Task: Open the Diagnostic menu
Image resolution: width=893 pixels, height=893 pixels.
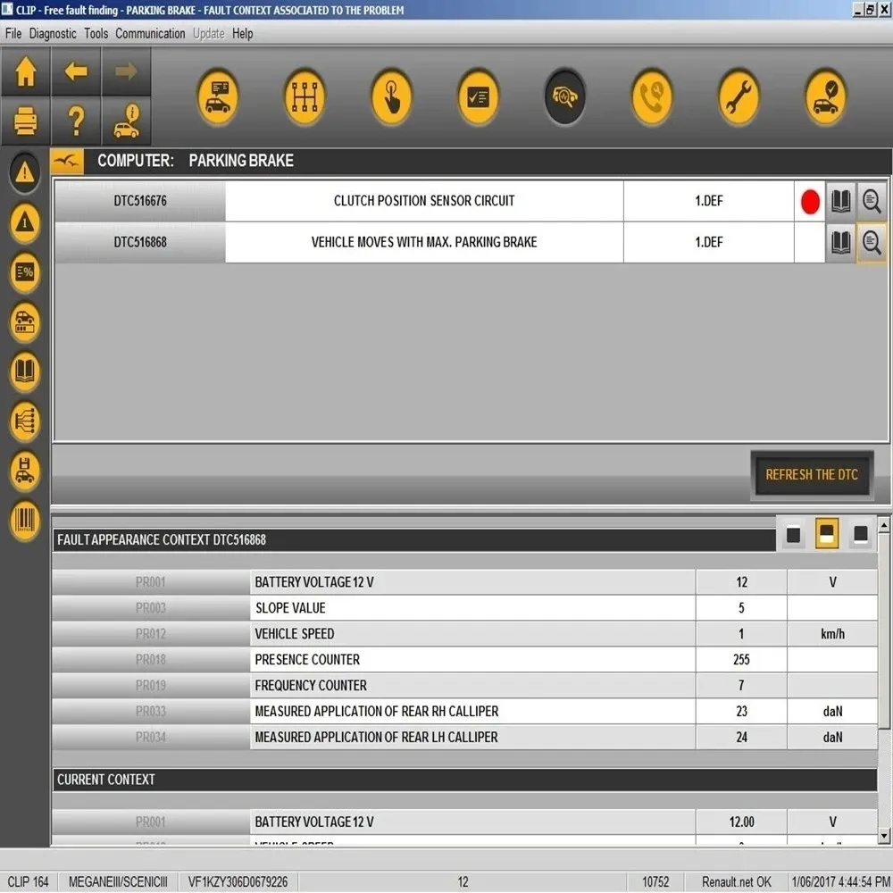Action: point(53,33)
